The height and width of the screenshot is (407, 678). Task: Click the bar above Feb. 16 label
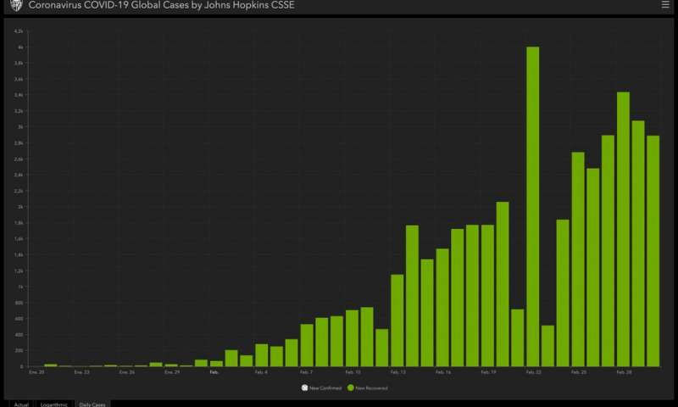click(442, 308)
